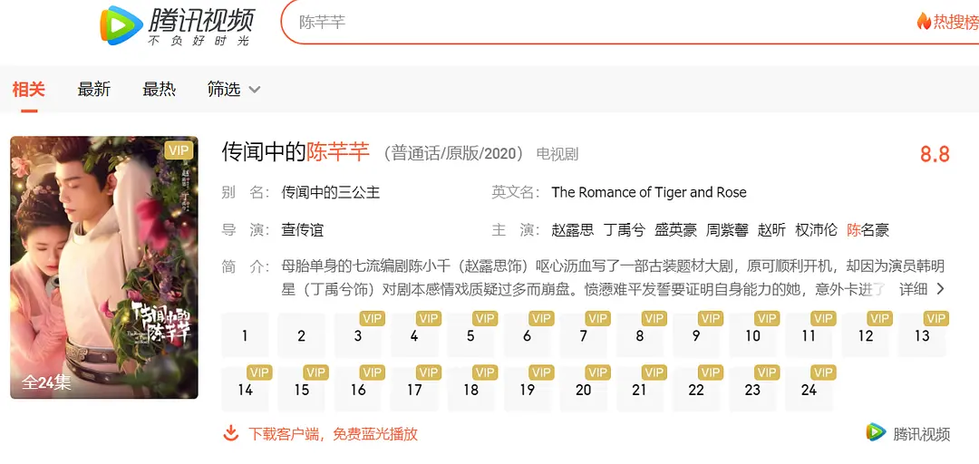Open actor 丁禹兮's page
This screenshot has height=464, width=979.
click(x=624, y=229)
